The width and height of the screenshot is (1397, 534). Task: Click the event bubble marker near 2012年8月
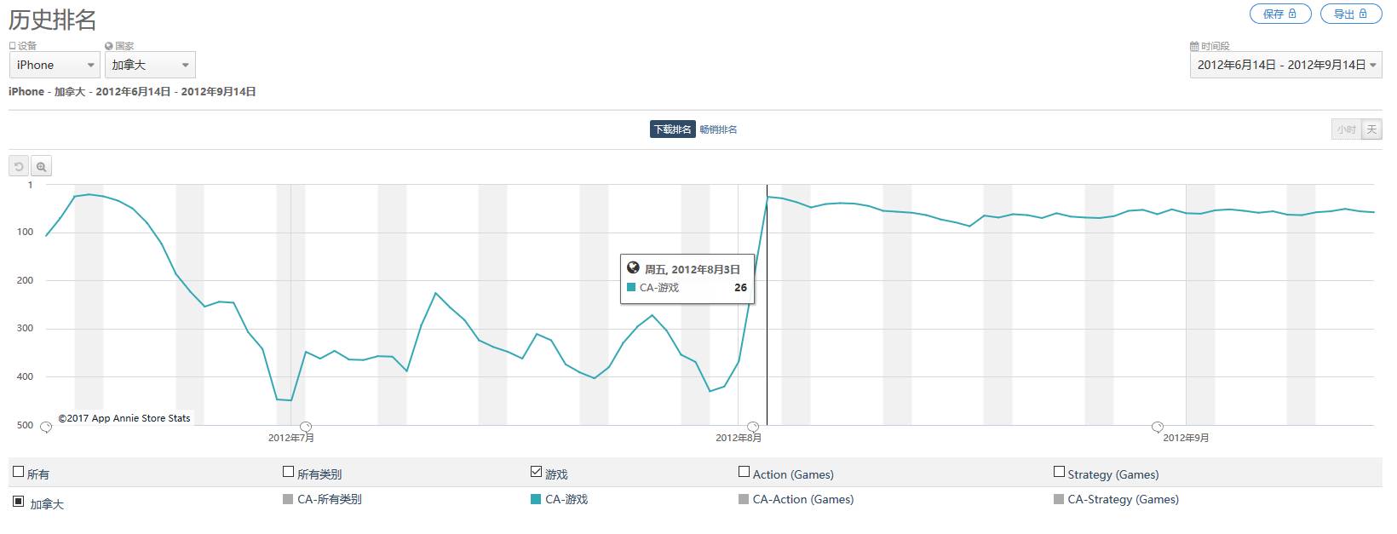(x=753, y=427)
